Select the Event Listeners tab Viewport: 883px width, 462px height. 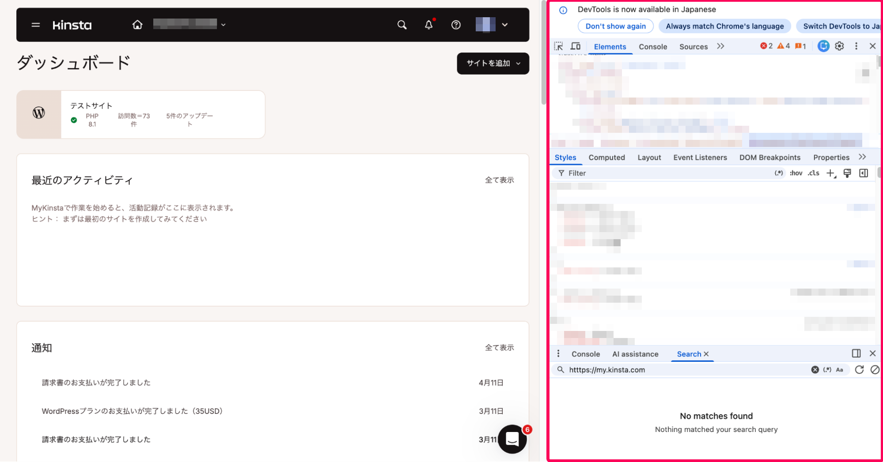[700, 158]
